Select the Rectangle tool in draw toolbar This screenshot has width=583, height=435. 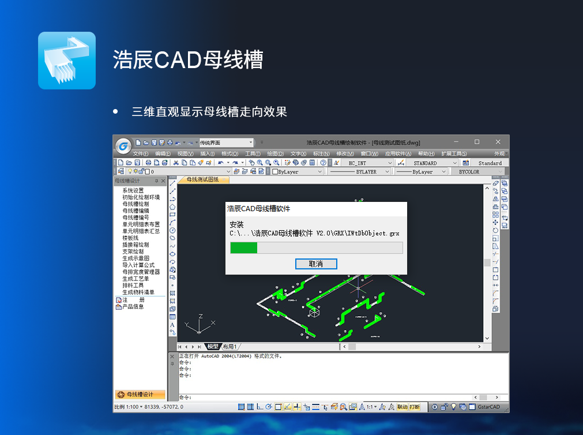tap(172, 215)
